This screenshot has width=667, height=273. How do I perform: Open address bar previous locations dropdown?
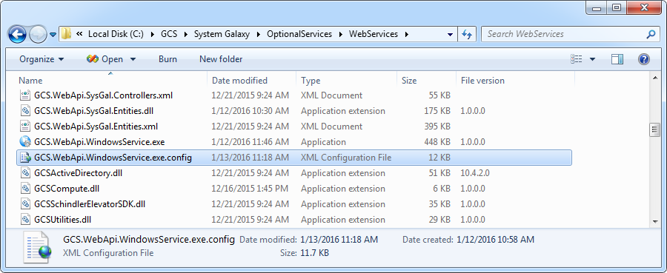(450, 34)
